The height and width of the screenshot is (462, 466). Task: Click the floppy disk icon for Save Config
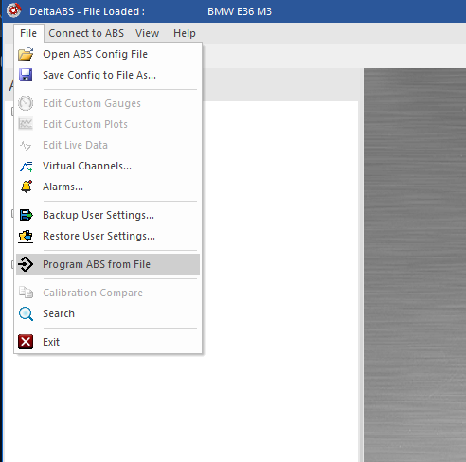click(26, 75)
